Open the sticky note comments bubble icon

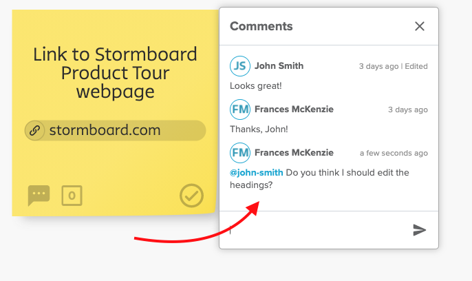(39, 196)
